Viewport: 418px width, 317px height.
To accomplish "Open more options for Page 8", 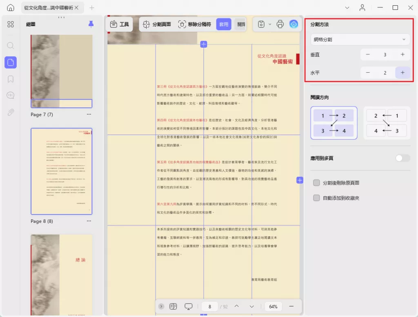I will 89,221.
